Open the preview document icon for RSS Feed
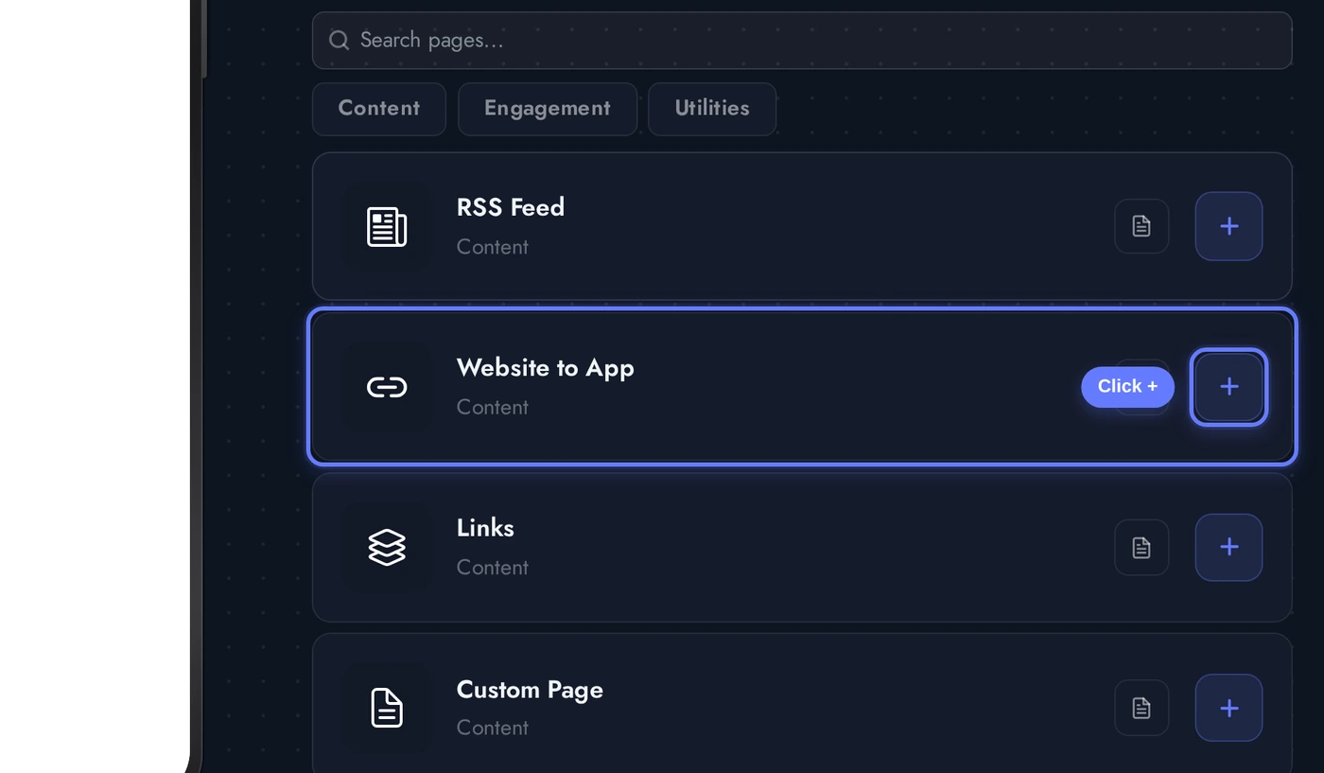 (1141, 225)
